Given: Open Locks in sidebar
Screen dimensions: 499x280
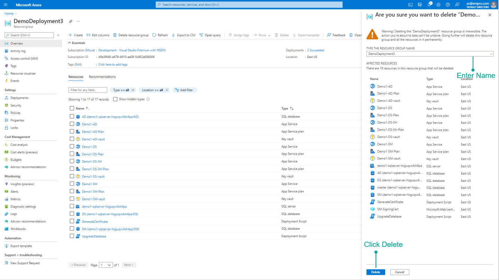Looking at the screenshot, I should pyautogui.click(x=14, y=128).
